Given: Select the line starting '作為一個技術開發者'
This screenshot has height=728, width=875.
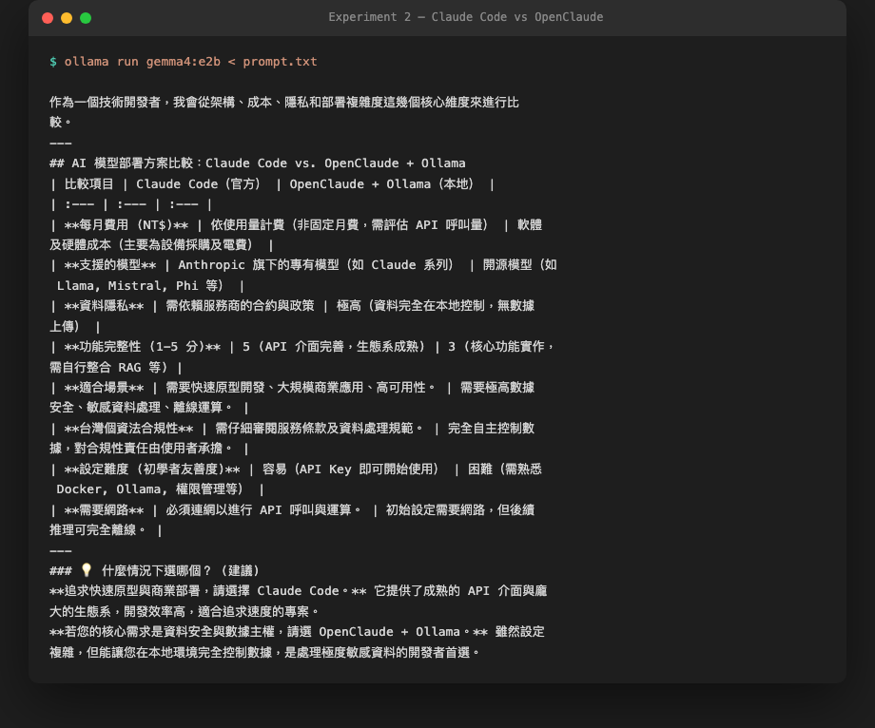Looking at the screenshot, I should 284,103.
